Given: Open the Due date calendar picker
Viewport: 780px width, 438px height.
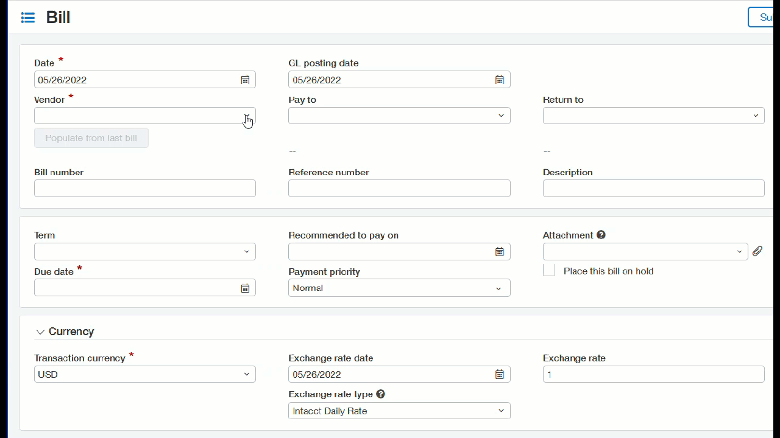Looking at the screenshot, I should pos(246,287).
